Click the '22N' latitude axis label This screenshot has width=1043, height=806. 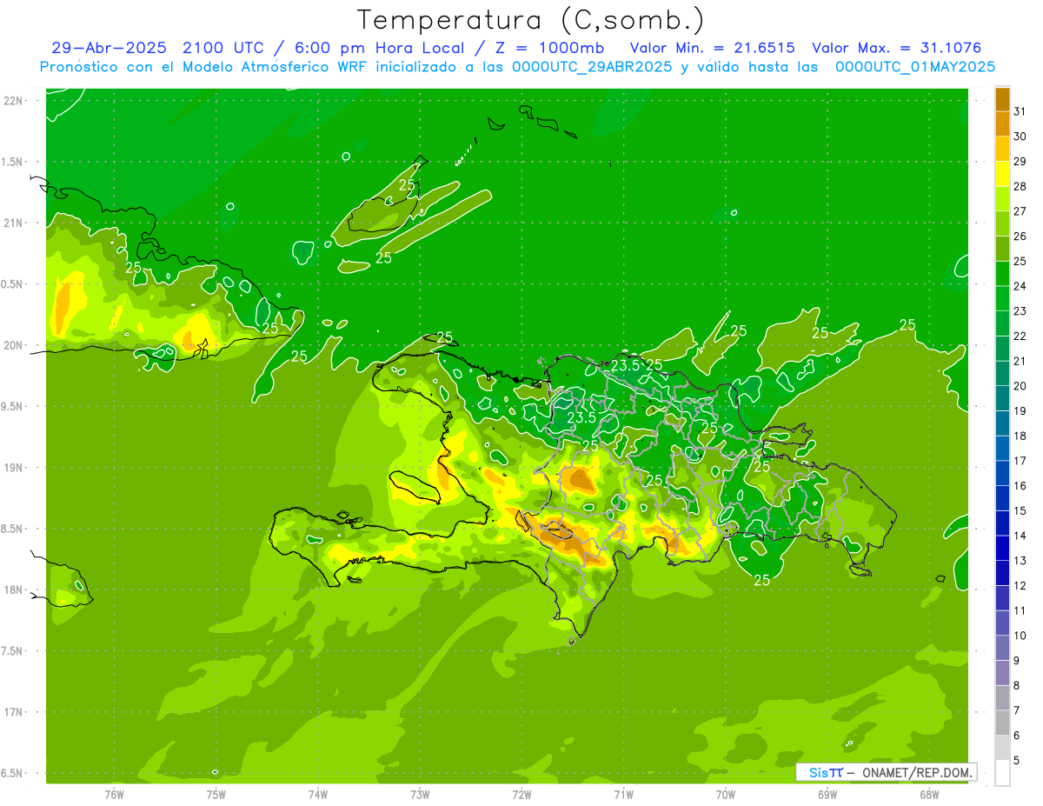tap(14, 101)
